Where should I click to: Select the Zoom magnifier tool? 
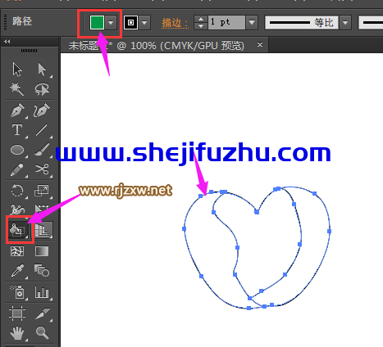pyautogui.click(x=42, y=332)
